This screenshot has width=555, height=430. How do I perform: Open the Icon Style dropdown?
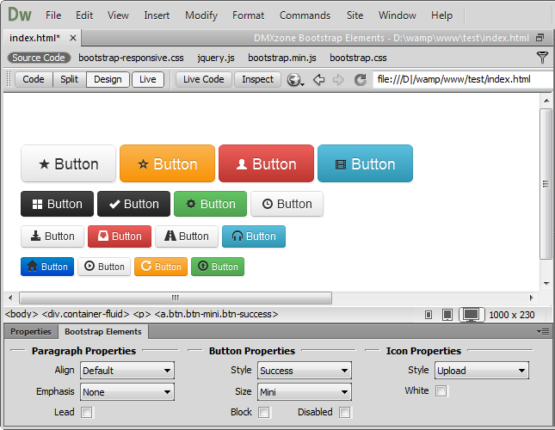(482, 371)
